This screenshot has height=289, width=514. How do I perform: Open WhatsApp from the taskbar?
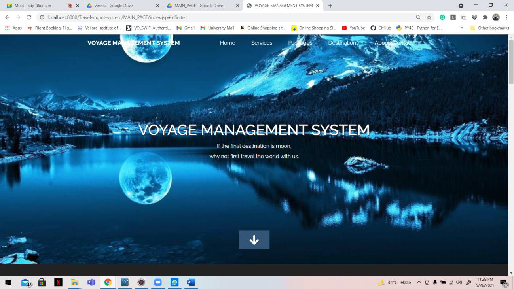(x=174, y=282)
